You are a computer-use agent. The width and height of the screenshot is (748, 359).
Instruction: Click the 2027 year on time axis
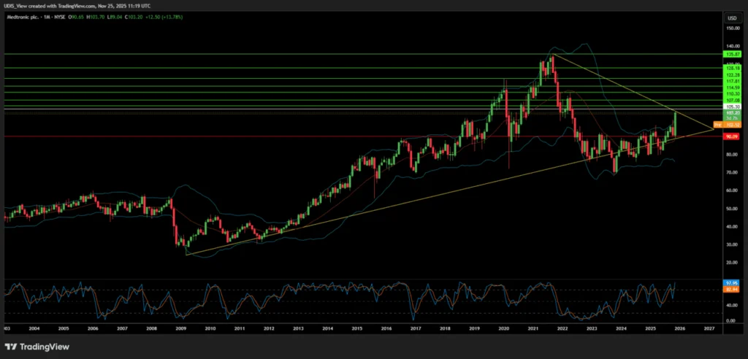(x=709, y=328)
